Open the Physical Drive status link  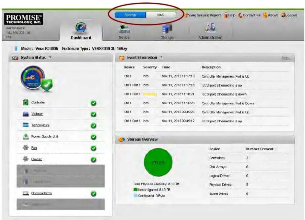point(41,193)
